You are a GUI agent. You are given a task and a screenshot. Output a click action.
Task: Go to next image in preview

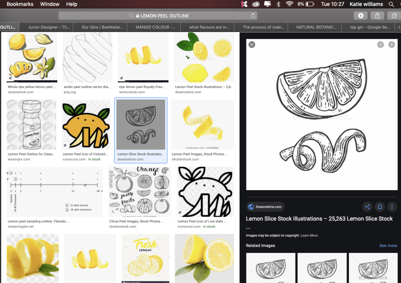pos(391,45)
